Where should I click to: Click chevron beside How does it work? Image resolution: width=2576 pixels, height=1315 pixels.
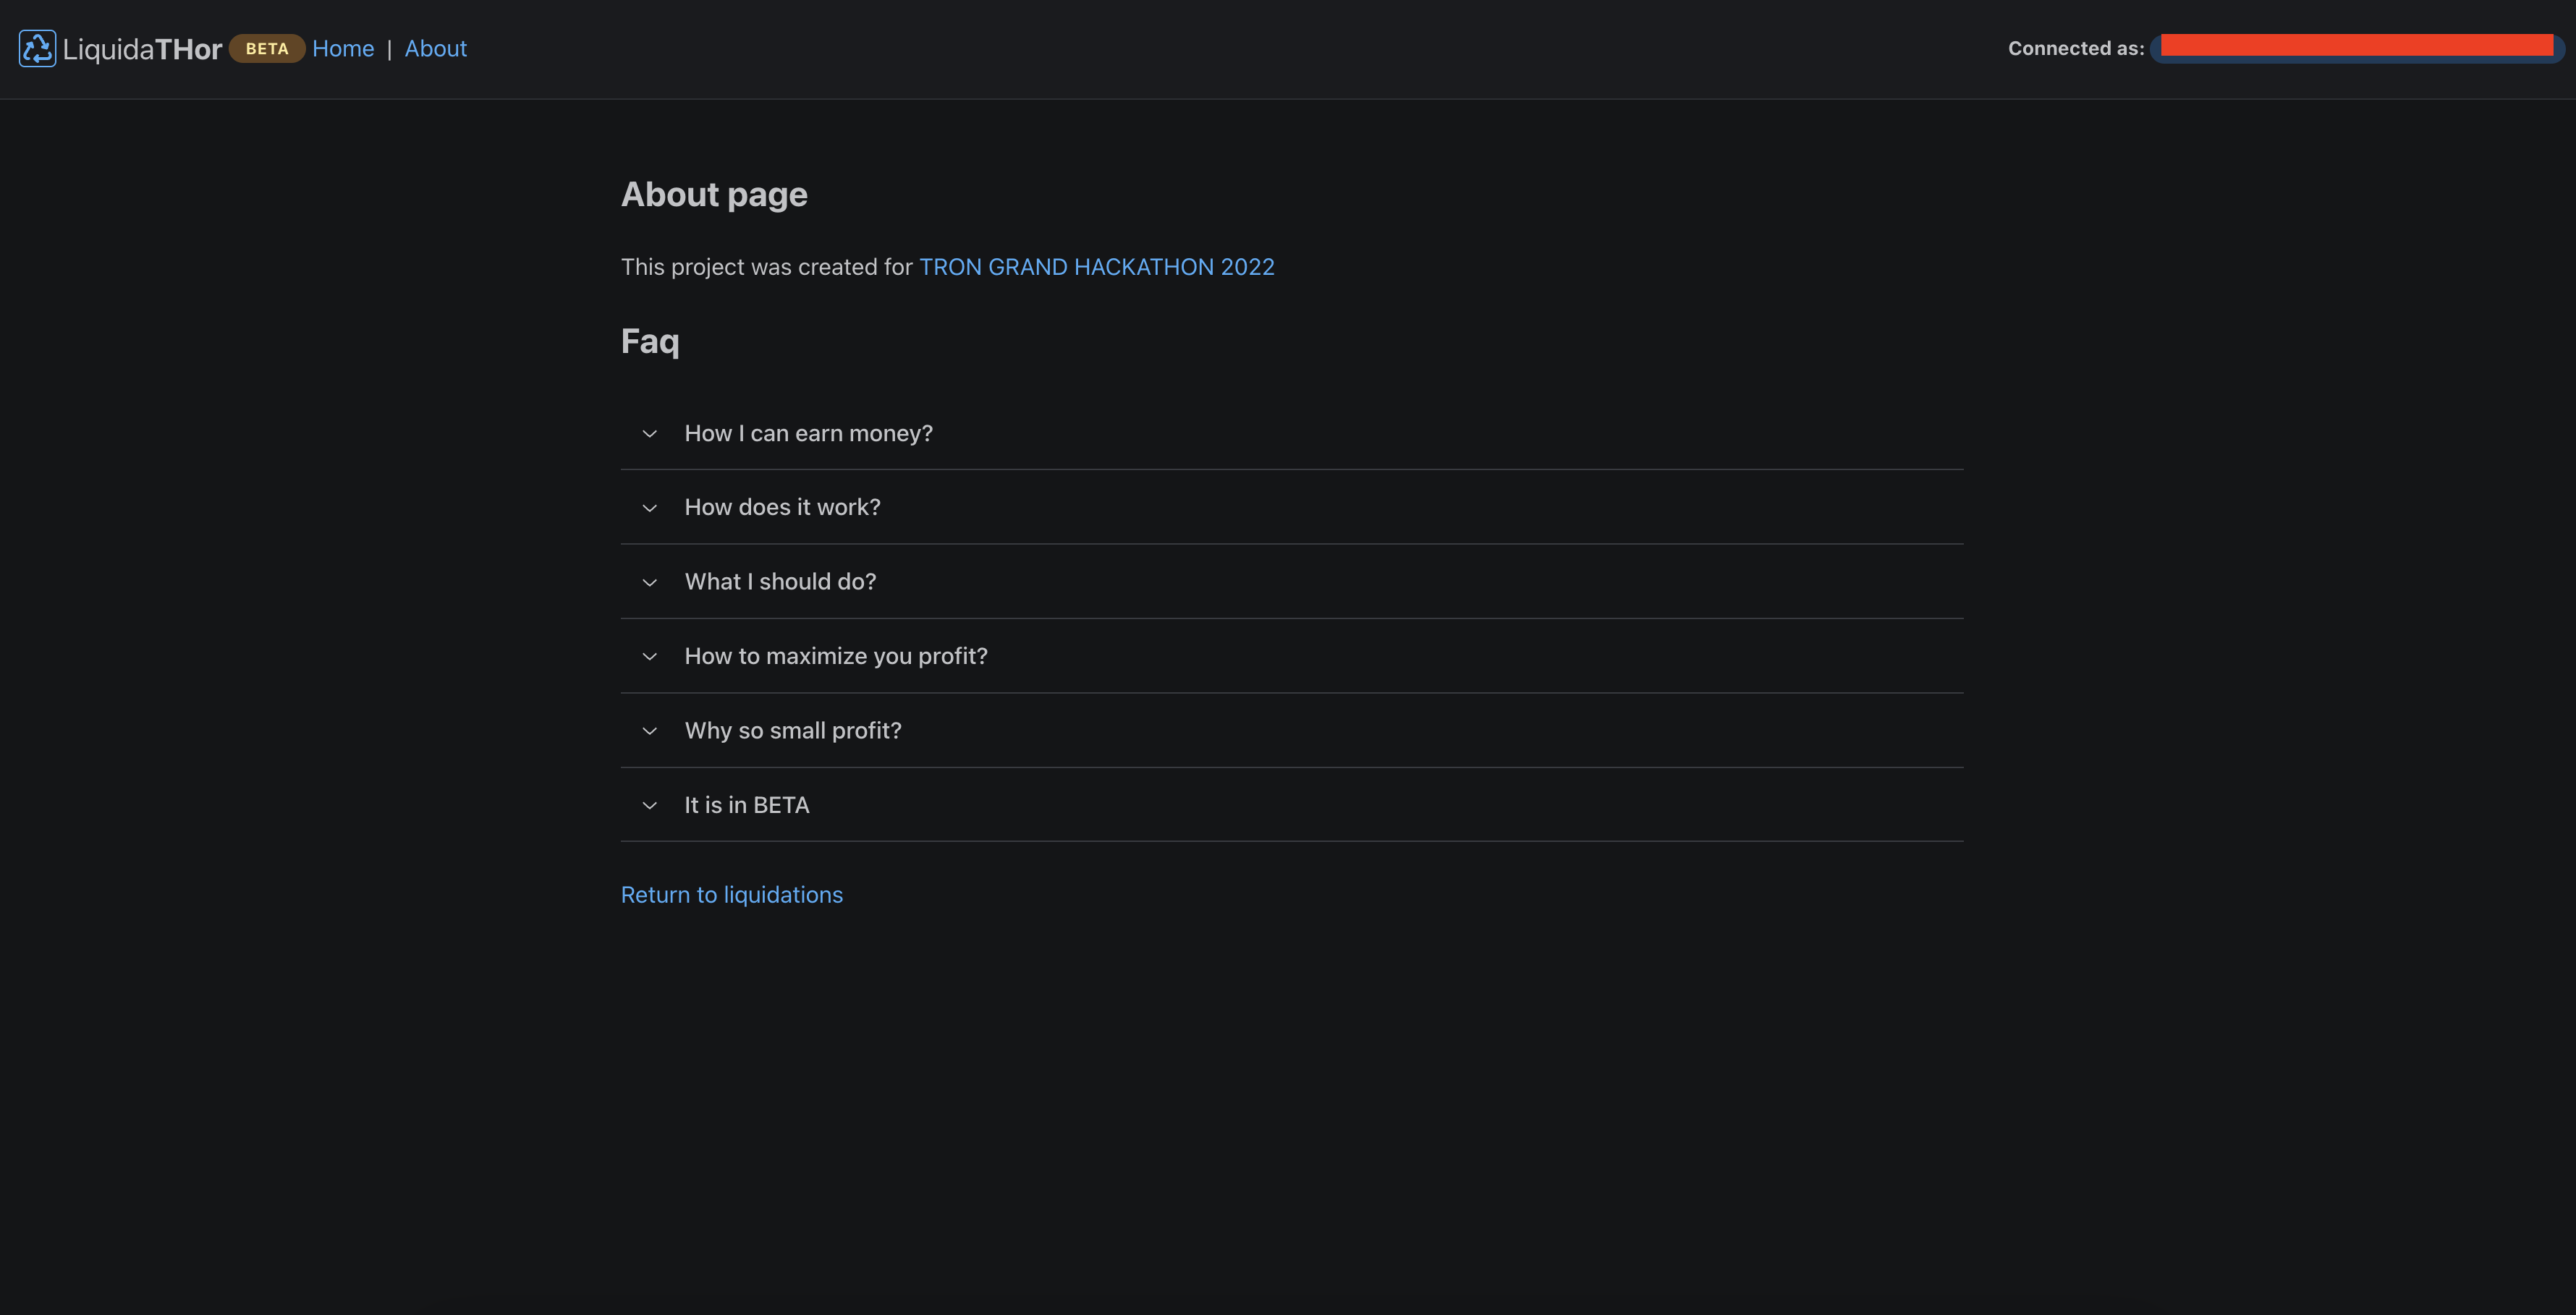tap(650, 508)
